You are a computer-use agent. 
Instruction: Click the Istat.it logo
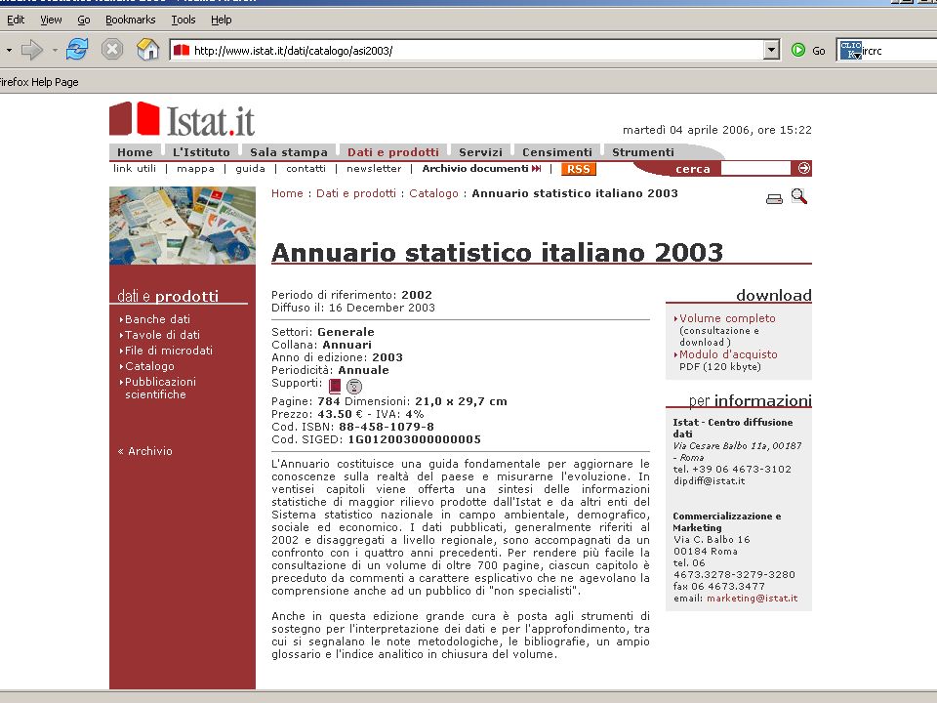coord(183,119)
